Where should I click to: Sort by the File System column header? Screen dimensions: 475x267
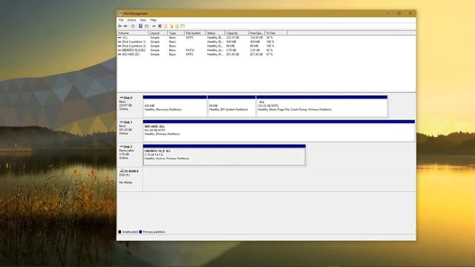[194, 33]
